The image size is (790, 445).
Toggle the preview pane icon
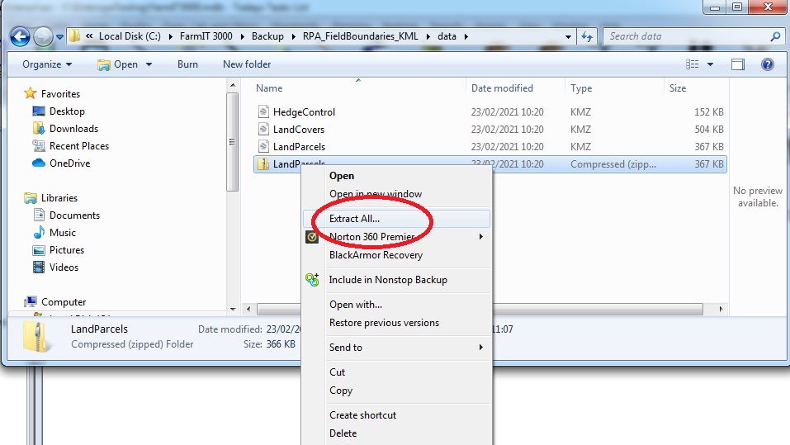pyautogui.click(x=738, y=64)
